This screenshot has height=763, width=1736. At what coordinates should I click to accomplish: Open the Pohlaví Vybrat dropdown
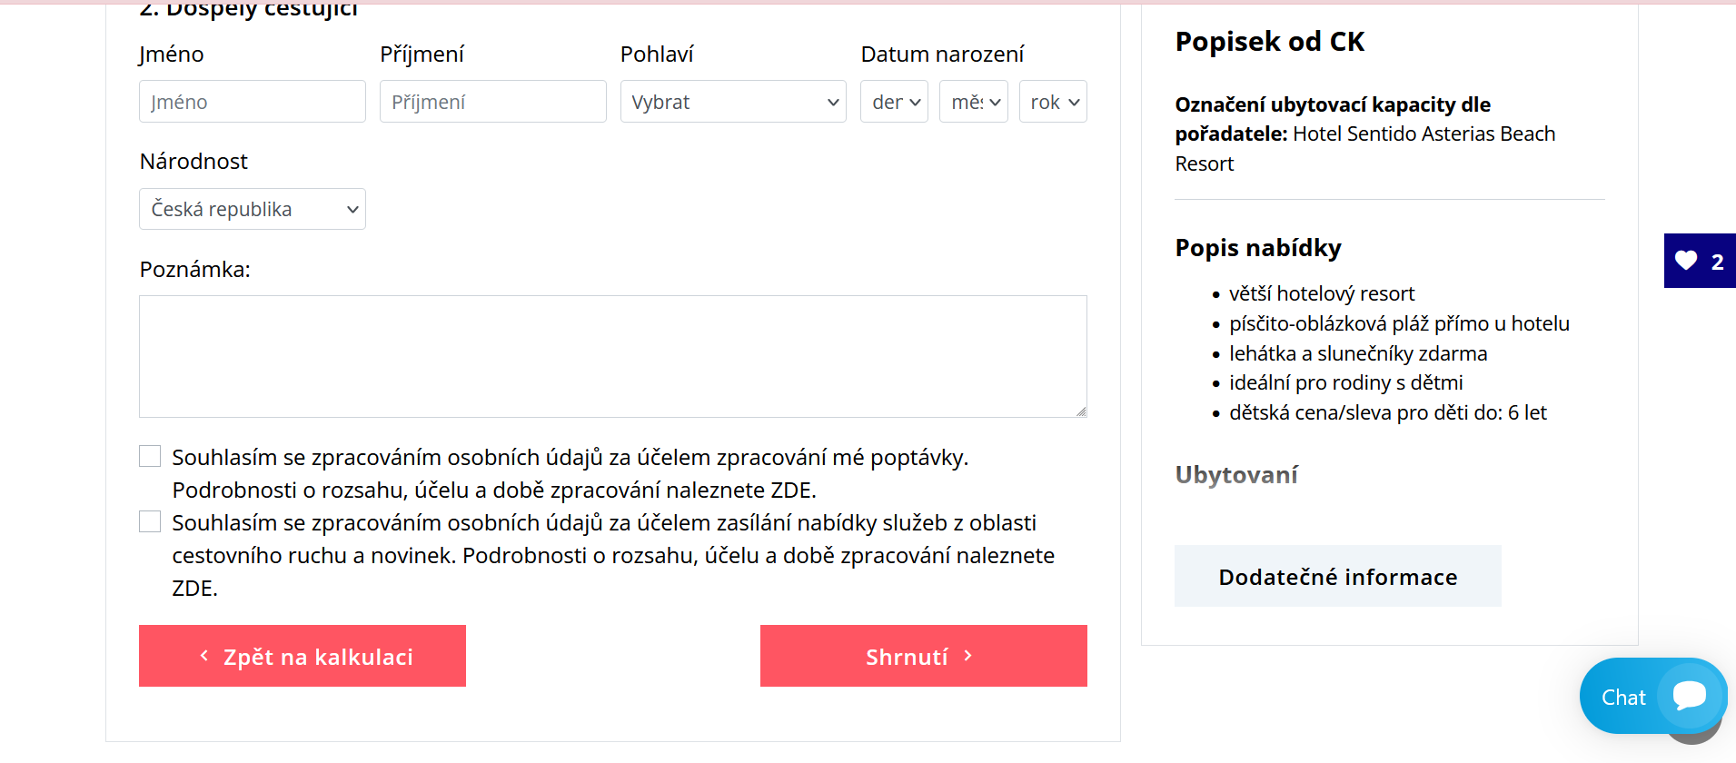tap(733, 102)
